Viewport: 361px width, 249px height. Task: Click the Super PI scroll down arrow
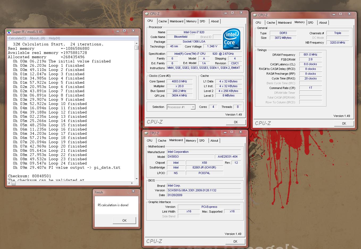137,179
